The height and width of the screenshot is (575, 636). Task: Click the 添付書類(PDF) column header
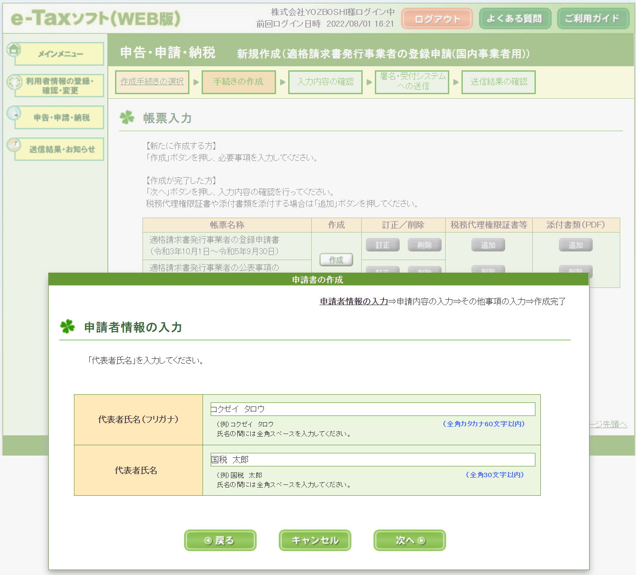click(576, 225)
